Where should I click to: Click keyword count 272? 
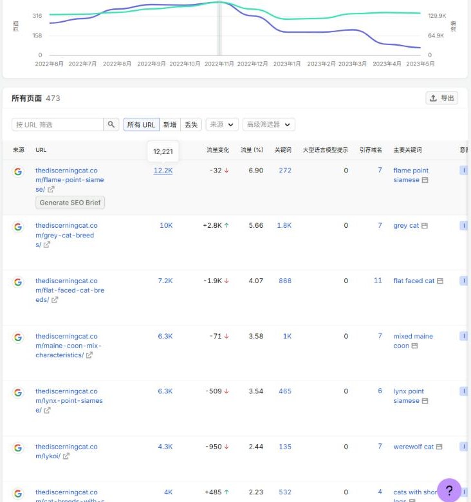tap(285, 171)
